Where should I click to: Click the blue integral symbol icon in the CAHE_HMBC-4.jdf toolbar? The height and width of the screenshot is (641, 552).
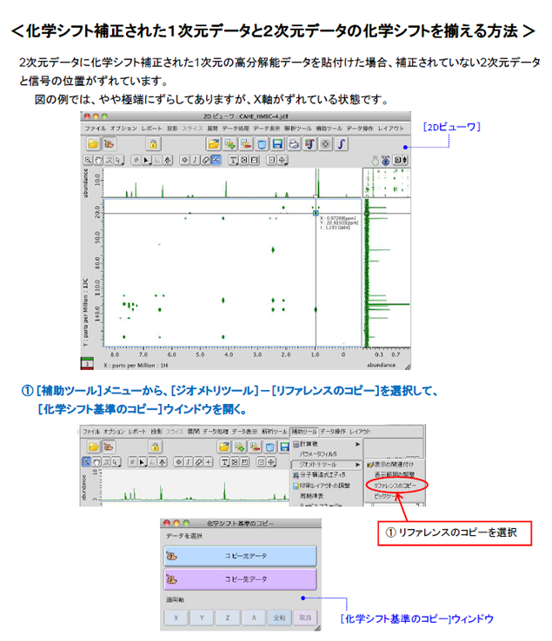click(x=342, y=144)
